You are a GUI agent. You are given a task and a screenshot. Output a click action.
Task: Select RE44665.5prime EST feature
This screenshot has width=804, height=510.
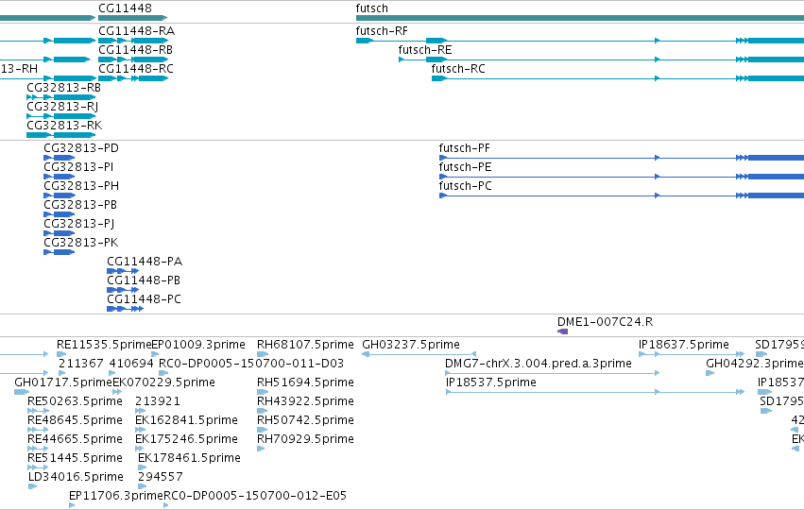click(39, 449)
